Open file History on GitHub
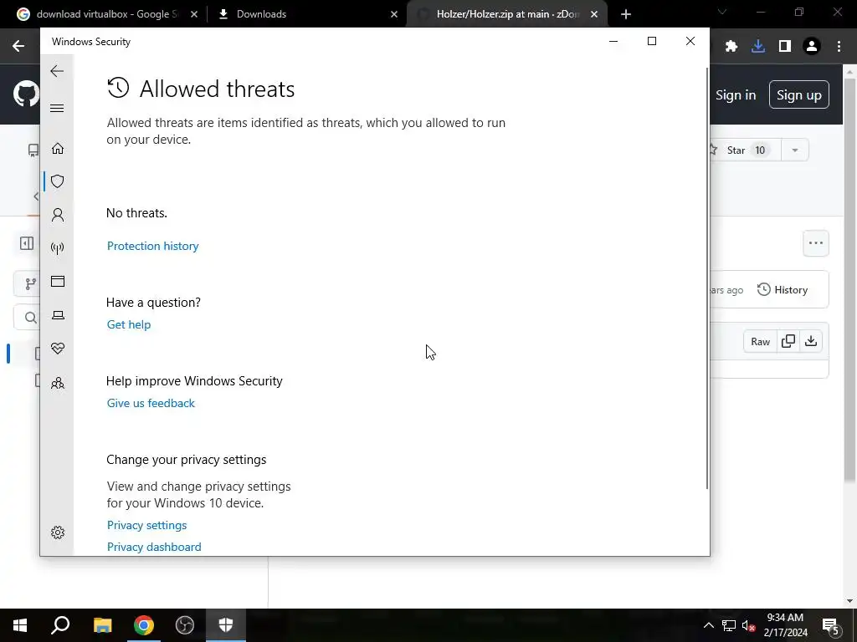This screenshot has width=857, height=642. click(x=783, y=290)
